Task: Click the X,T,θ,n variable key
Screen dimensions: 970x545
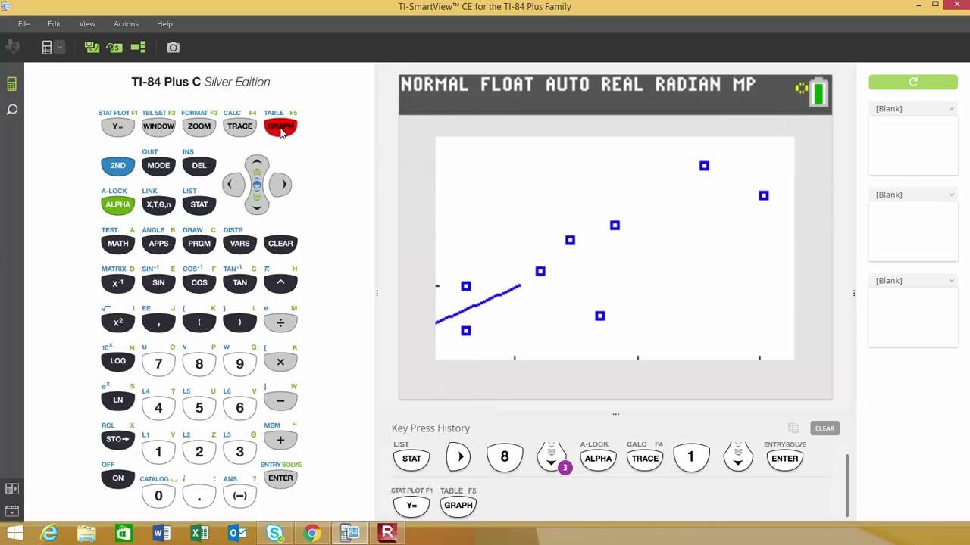Action: click(x=158, y=204)
